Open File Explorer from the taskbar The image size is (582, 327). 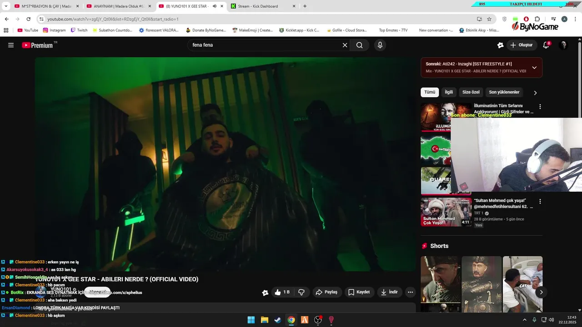[x=264, y=320]
